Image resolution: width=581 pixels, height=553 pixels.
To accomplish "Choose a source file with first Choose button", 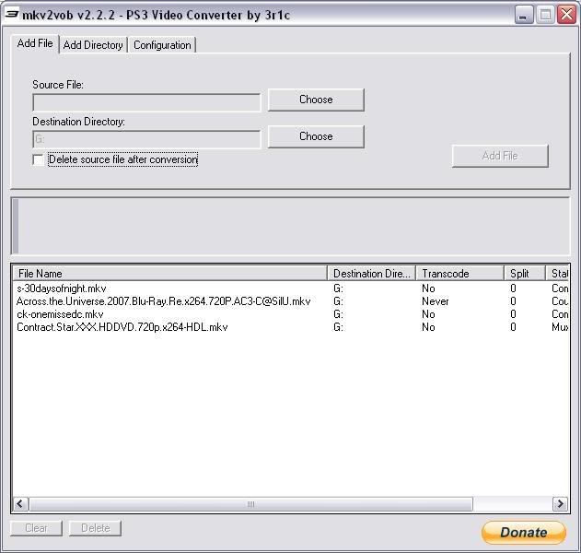I will click(x=316, y=100).
